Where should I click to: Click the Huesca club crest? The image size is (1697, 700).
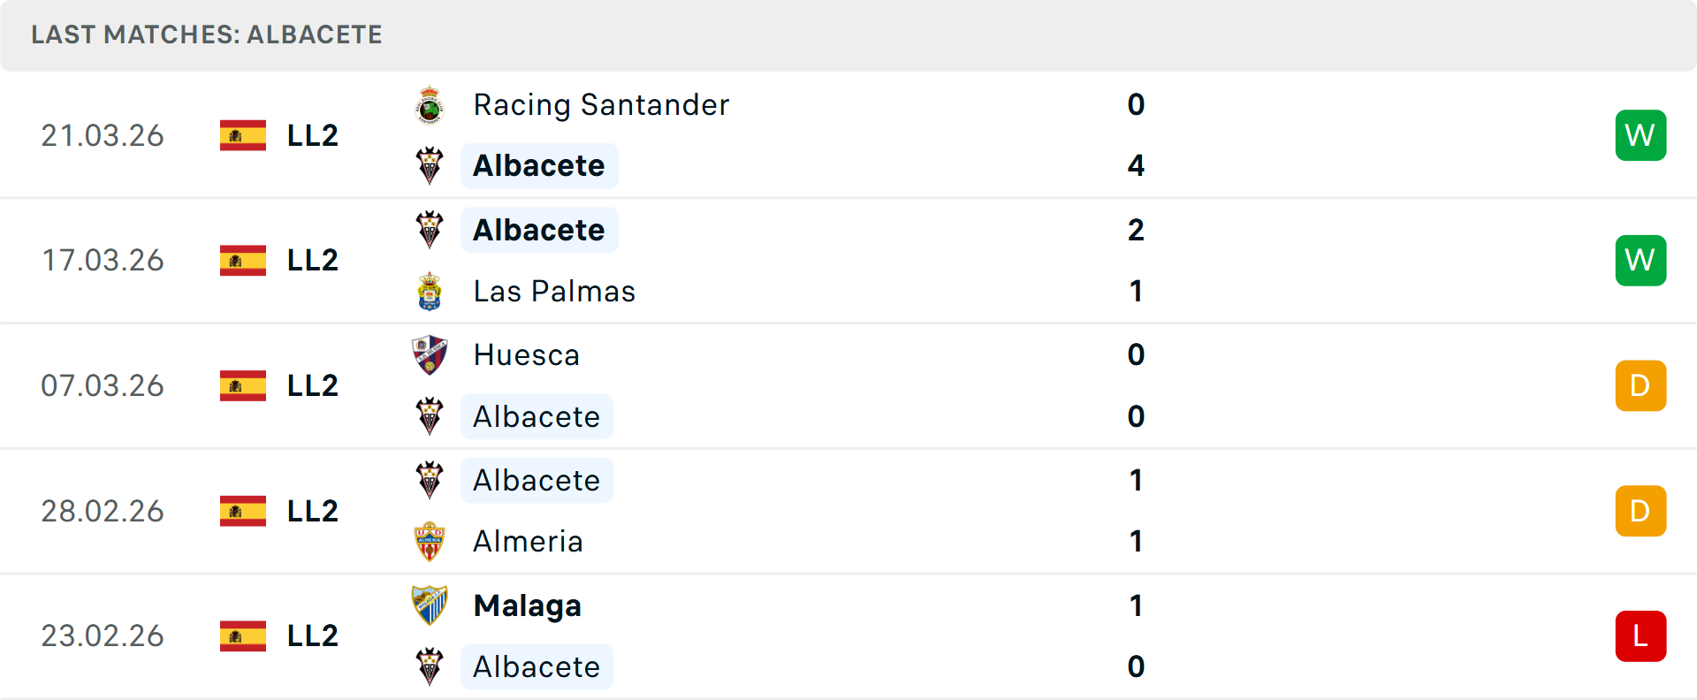[430, 355]
